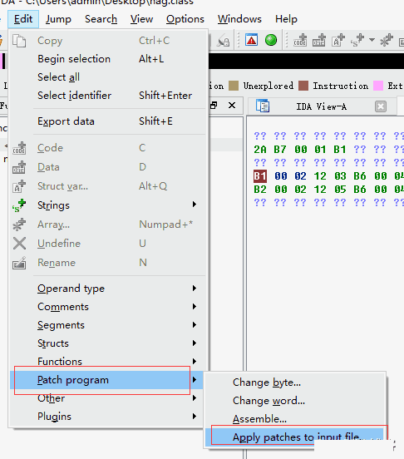This screenshot has width=404, height=459.
Task: Click the green circle status icon
Action: [271, 40]
